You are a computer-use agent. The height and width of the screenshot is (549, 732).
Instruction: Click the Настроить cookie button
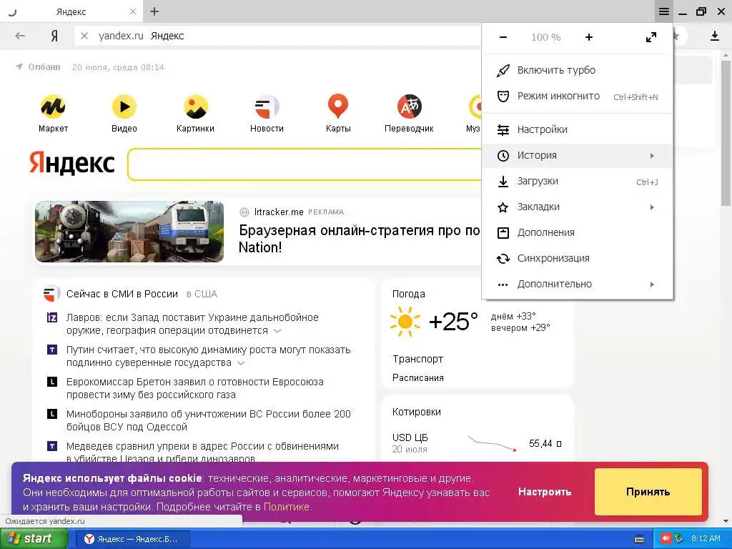tap(545, 492)
